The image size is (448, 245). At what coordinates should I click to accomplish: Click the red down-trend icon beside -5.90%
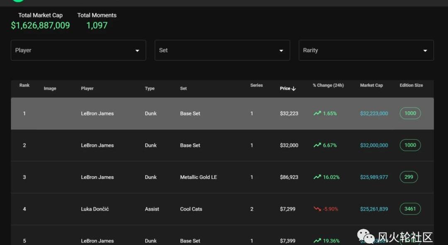click(x=317, y=209)
